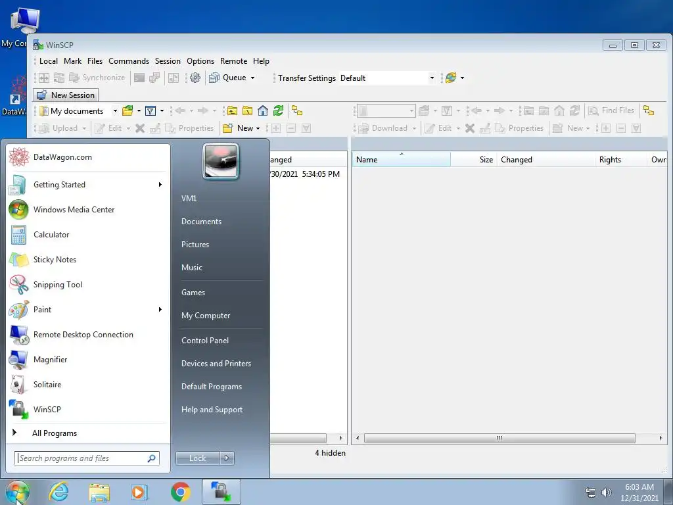673x505 pixels.
Task: Click the New Session tab
Action: (66, 95)
